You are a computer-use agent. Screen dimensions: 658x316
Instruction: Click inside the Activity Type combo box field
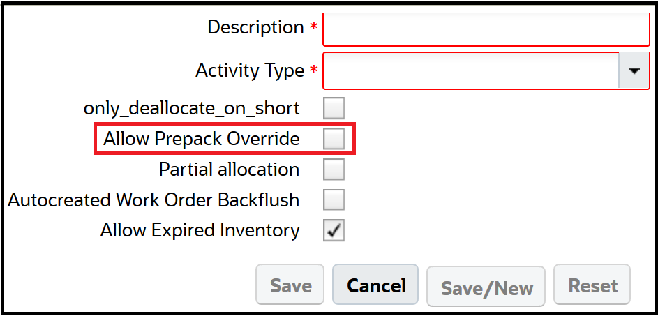click(471, 70)
